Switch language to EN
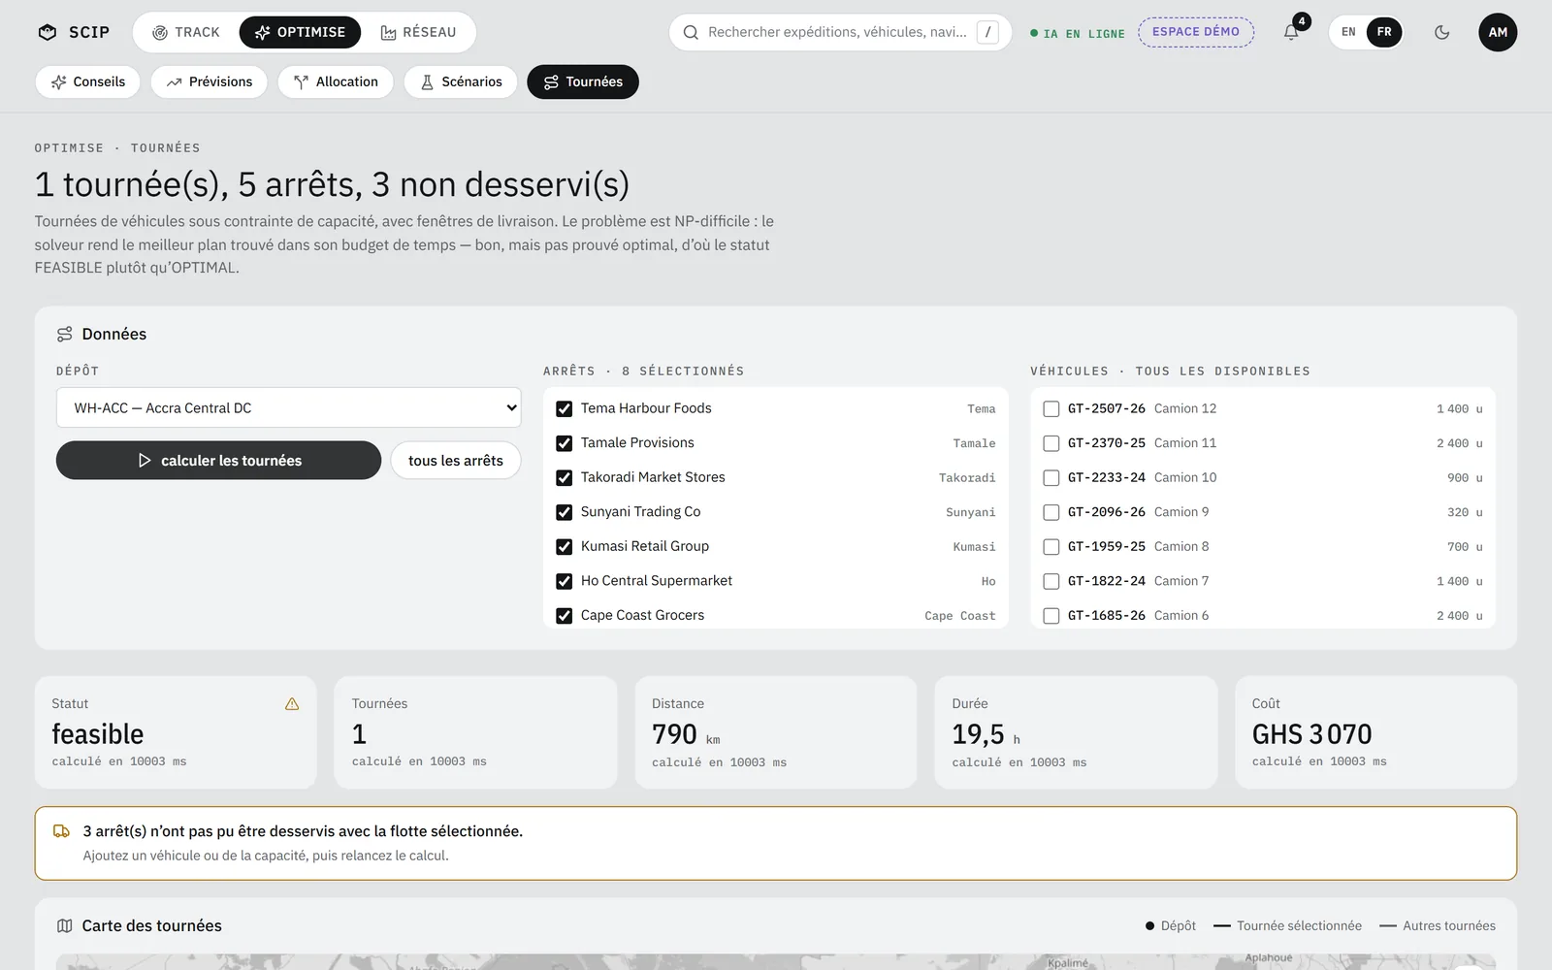This screenshot has height=970, width=1552. 1348,32
